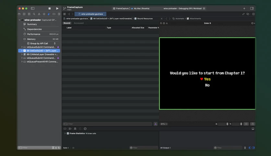This screenshot has height=156, width=271.
Task: Expand the Frame Statistics row
Action: (65, 133)
